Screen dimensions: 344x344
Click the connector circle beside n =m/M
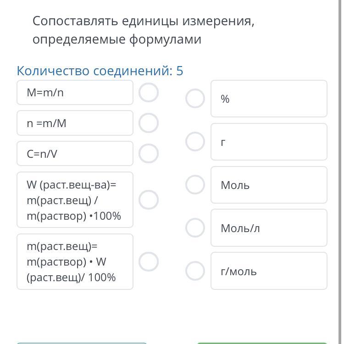(x=149, y=123)
